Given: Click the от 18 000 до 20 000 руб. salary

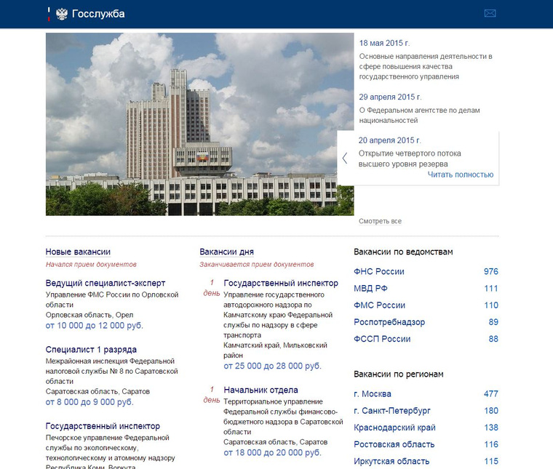Looking at the screenshot, I should tap(272, 452).
